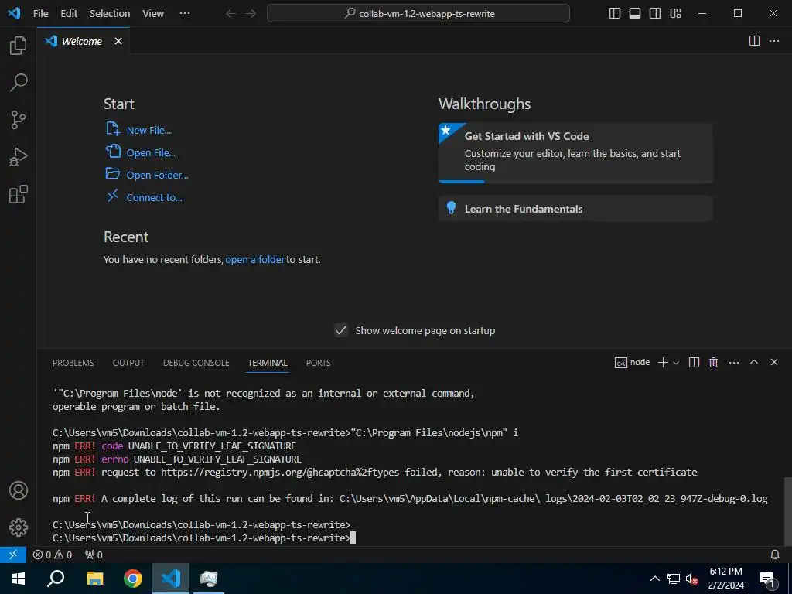Viewport: 792px width, 594px height.
Task: Open the Search view in activity bar
Action: click(19, 82)
